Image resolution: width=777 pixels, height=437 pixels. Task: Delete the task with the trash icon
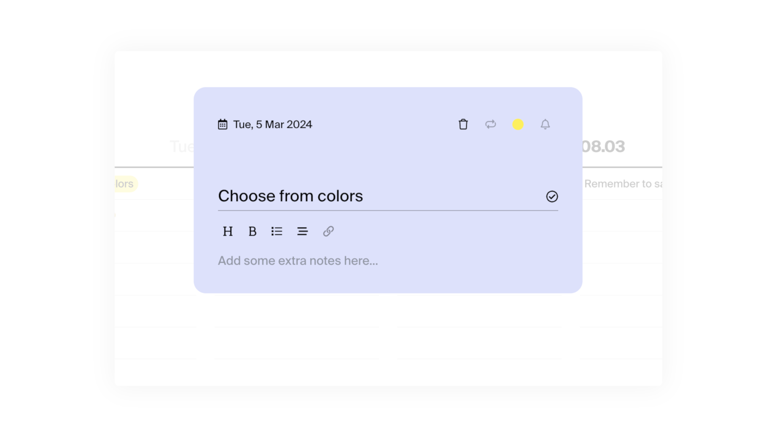(x=463, y=124)
